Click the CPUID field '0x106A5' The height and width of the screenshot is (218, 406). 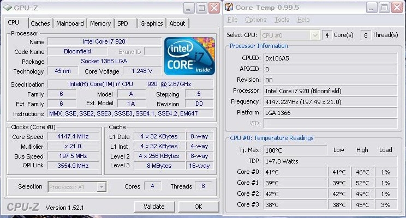coord(330,58)
